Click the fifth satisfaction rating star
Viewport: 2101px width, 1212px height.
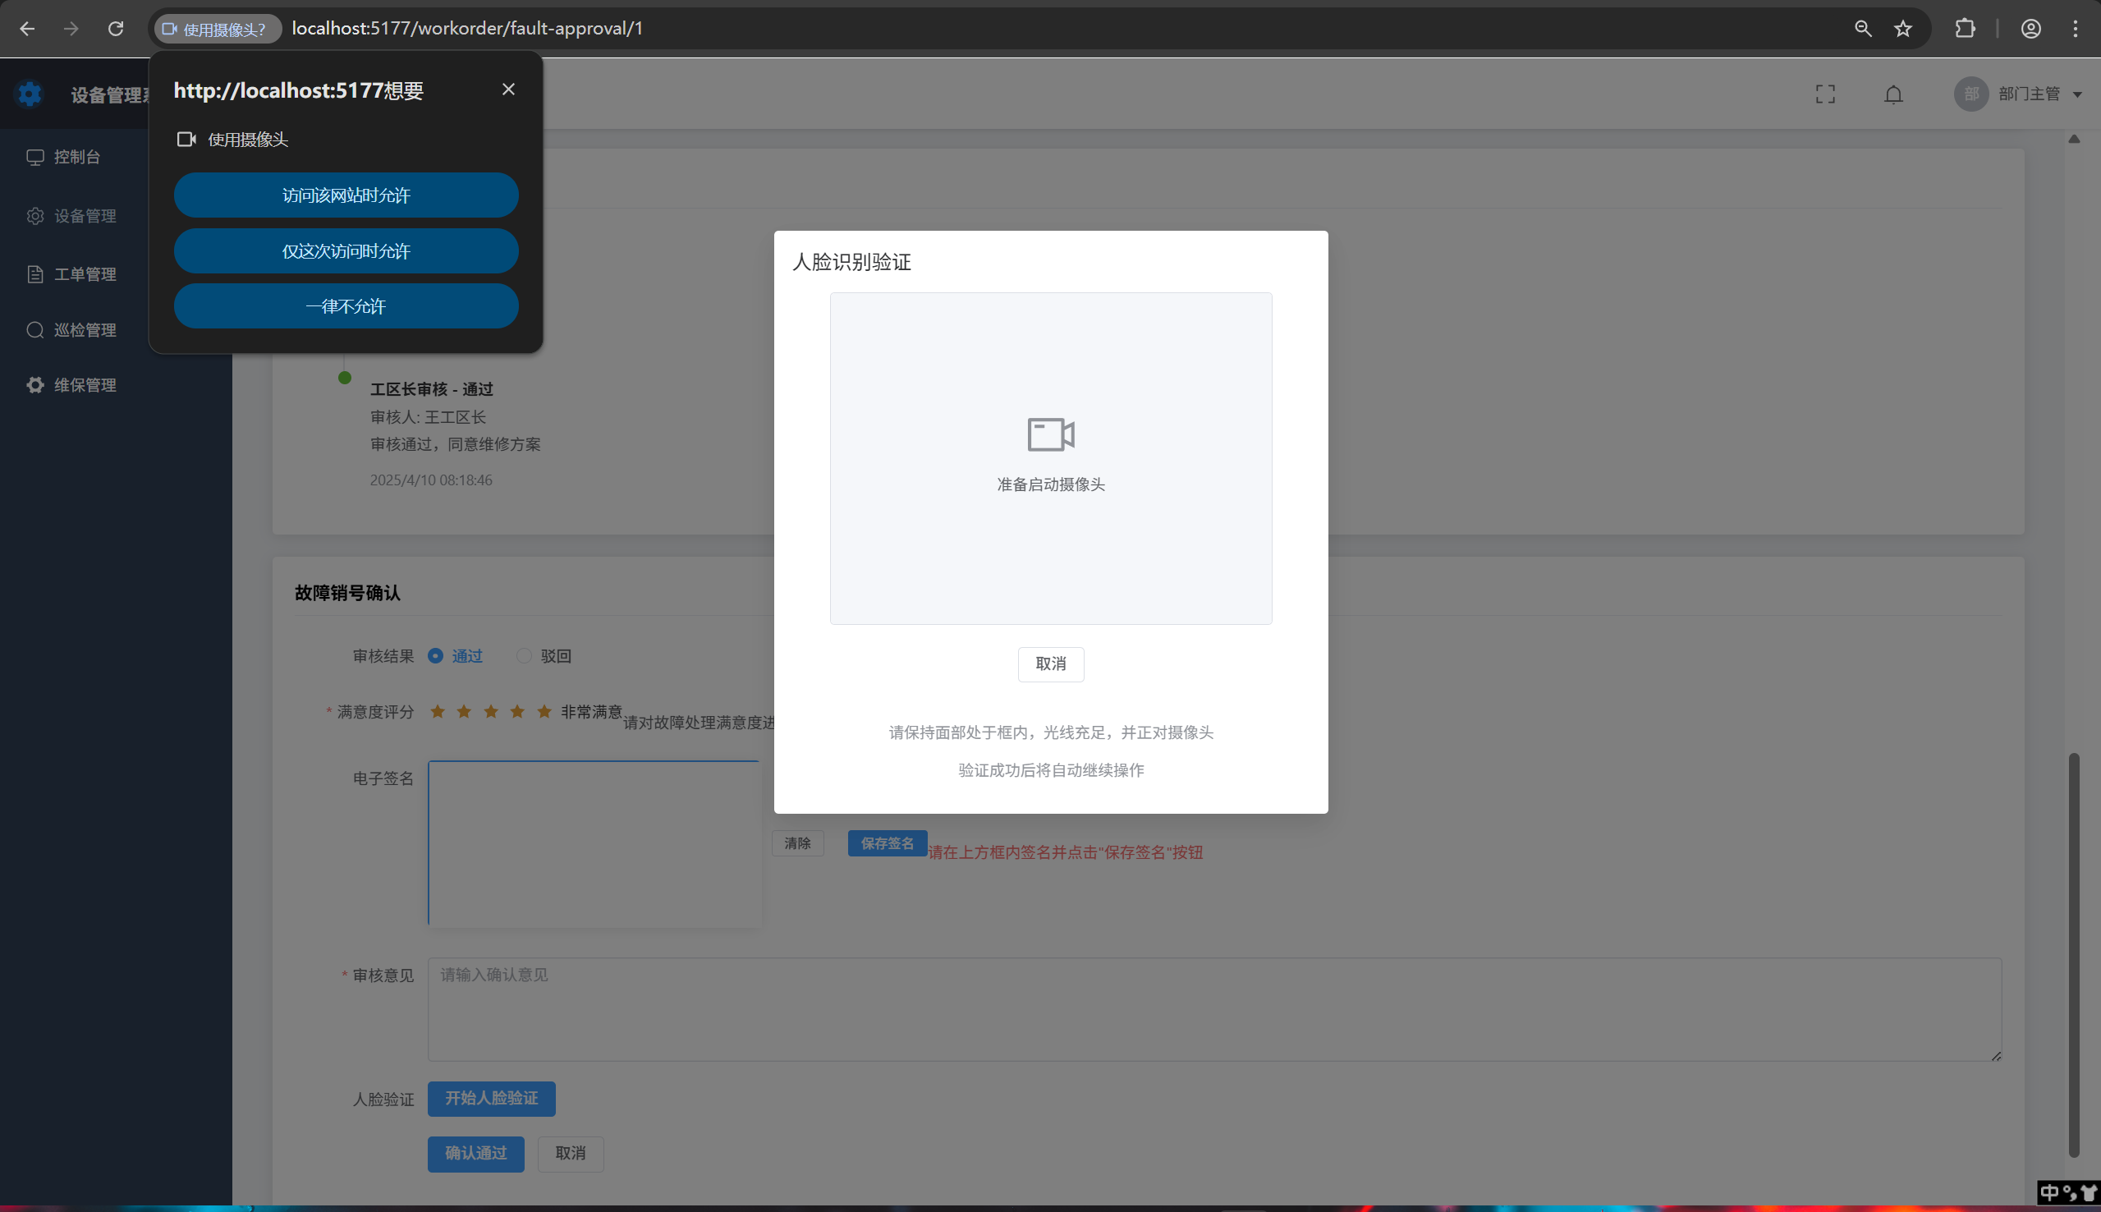point(544,711)
